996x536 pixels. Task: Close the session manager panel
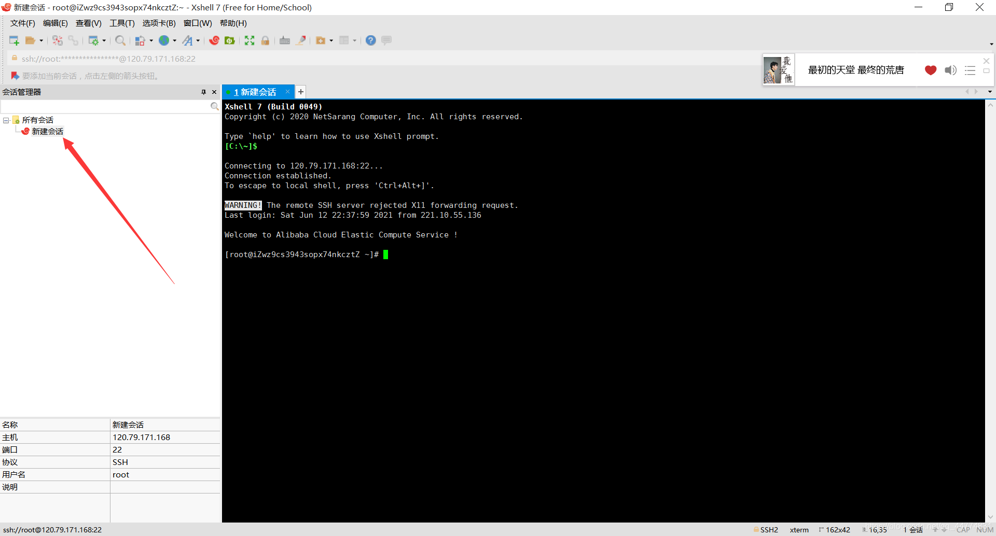(x=214, y=92)
